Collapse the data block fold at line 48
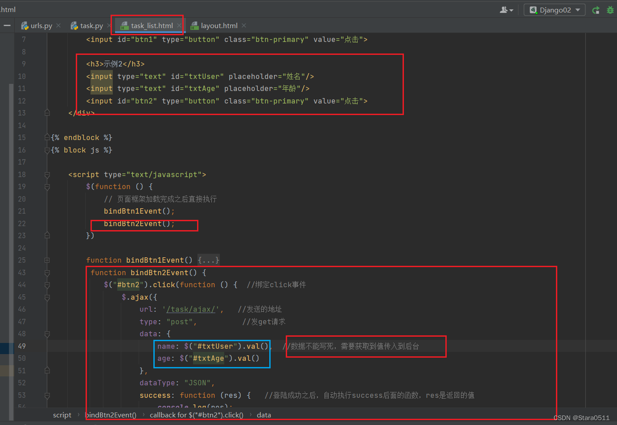The width and height of the screenshot is (617, 425). pyautogui.click(x=47, y=334)
